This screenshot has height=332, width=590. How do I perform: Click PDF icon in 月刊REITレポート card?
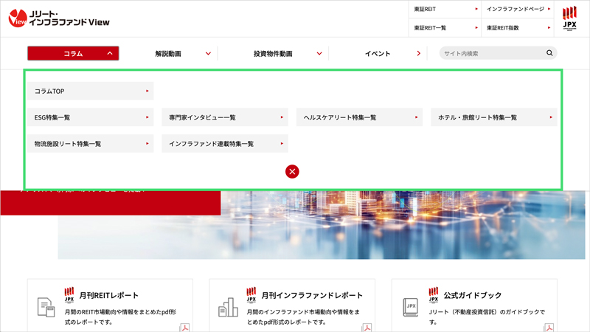[x=184, y=328]
